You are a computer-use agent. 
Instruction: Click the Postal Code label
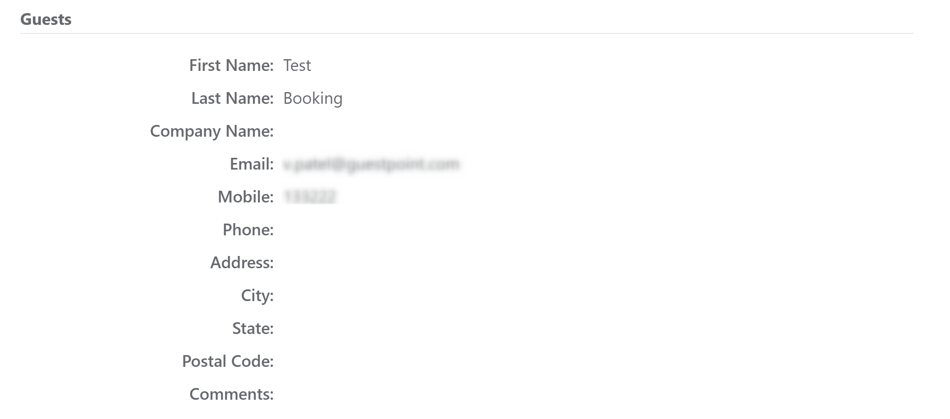227,361
